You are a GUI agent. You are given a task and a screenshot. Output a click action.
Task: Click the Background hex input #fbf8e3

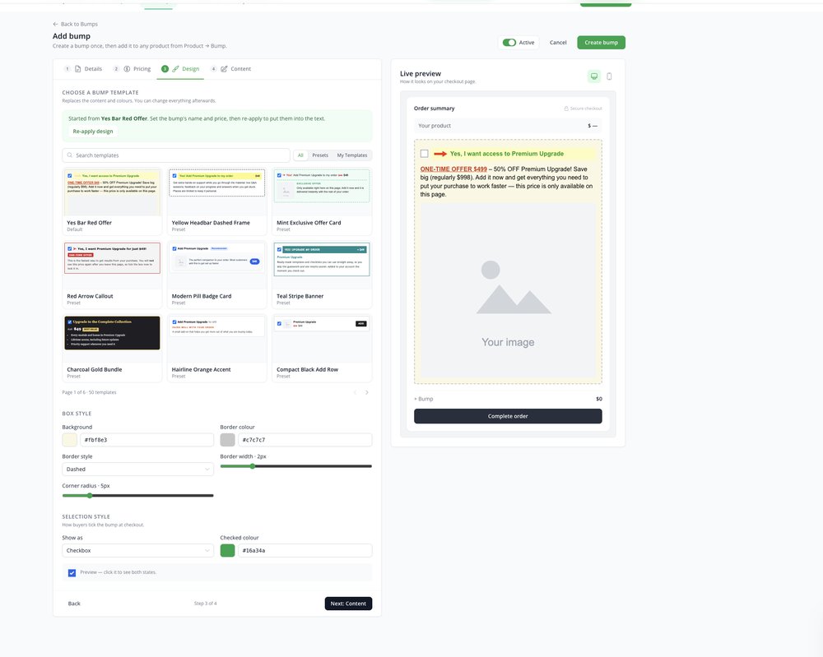147,440
